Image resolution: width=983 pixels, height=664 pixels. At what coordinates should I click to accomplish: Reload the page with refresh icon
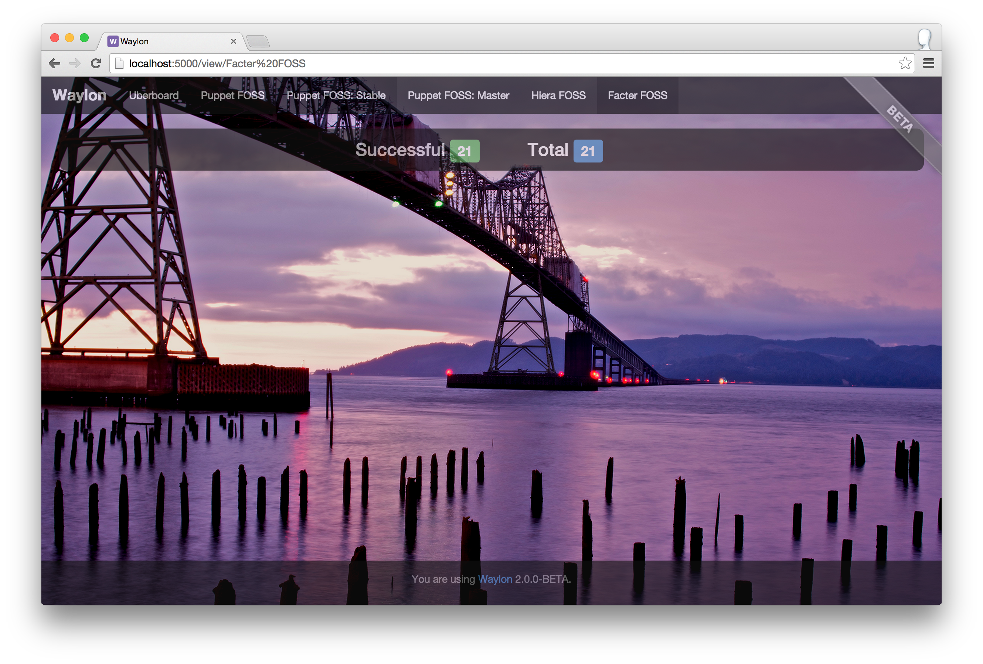96,64
